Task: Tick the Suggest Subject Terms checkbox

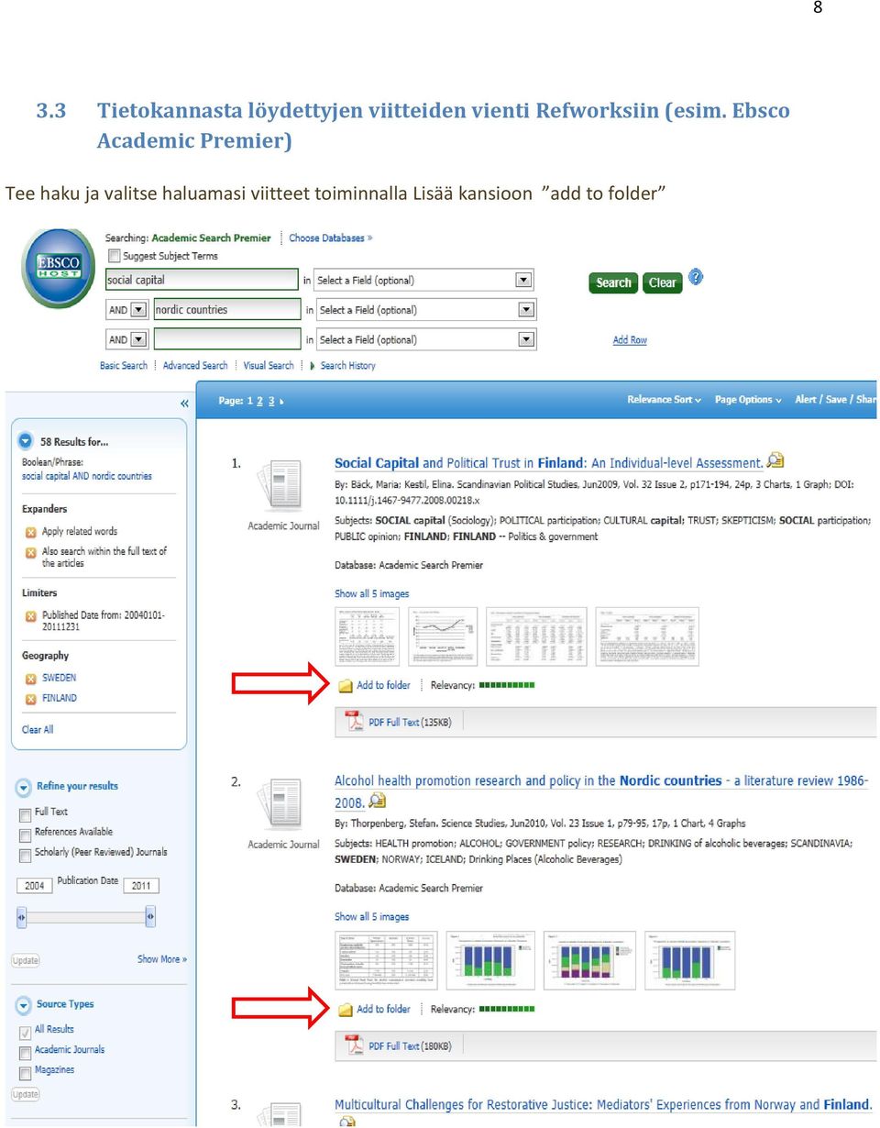Action: tap(114, 256)
